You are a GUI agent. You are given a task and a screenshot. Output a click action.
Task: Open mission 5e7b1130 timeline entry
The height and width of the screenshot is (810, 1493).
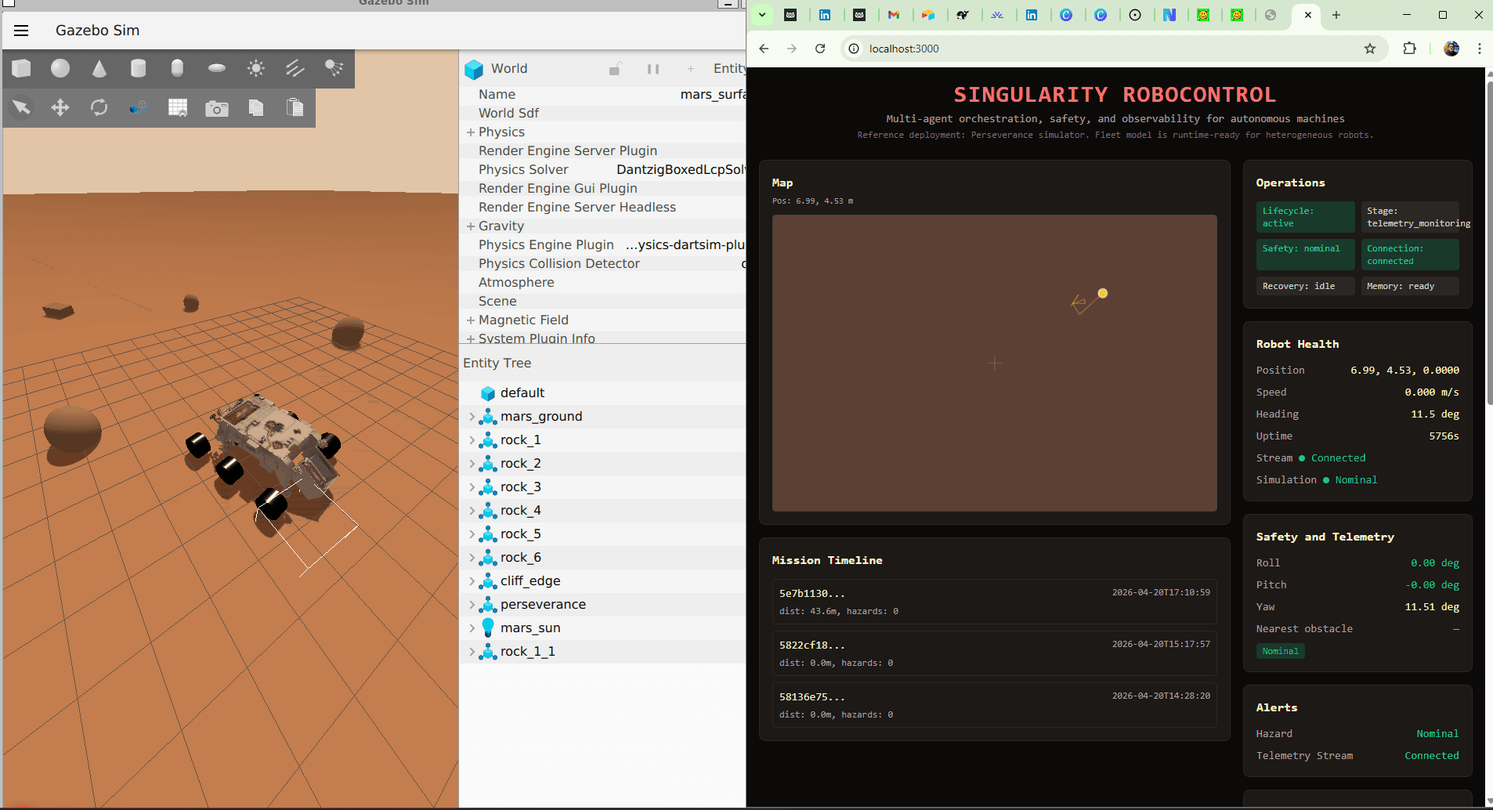point(994,602)
